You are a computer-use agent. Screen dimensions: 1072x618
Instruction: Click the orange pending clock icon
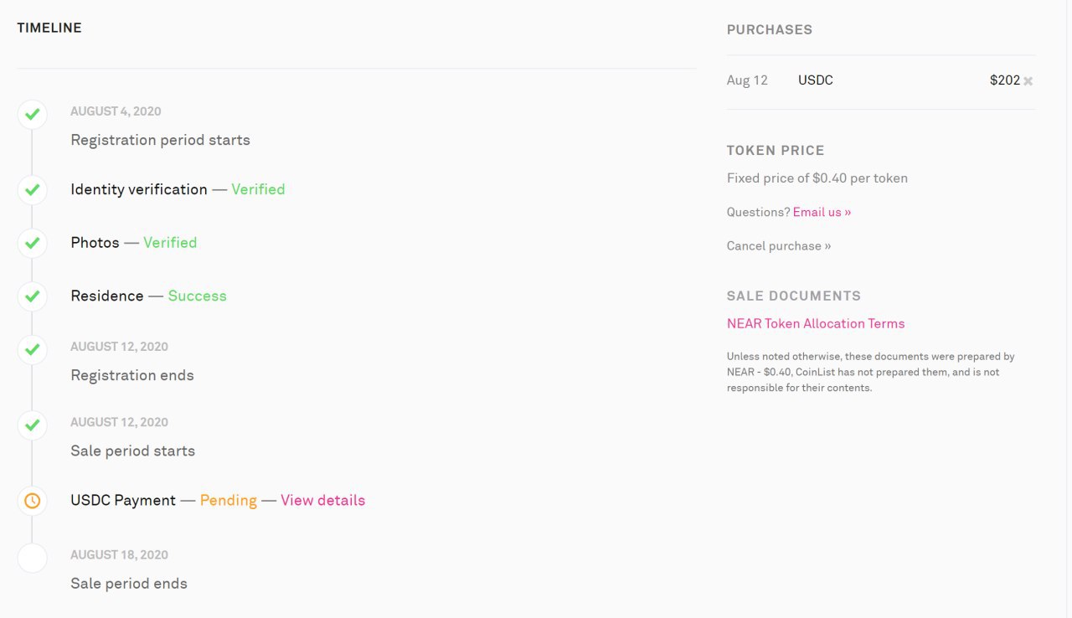tap(32, 501)
